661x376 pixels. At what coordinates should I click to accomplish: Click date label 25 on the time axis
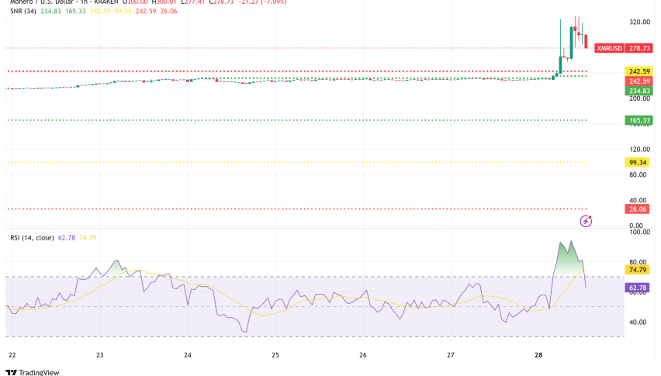click(275, 355)
